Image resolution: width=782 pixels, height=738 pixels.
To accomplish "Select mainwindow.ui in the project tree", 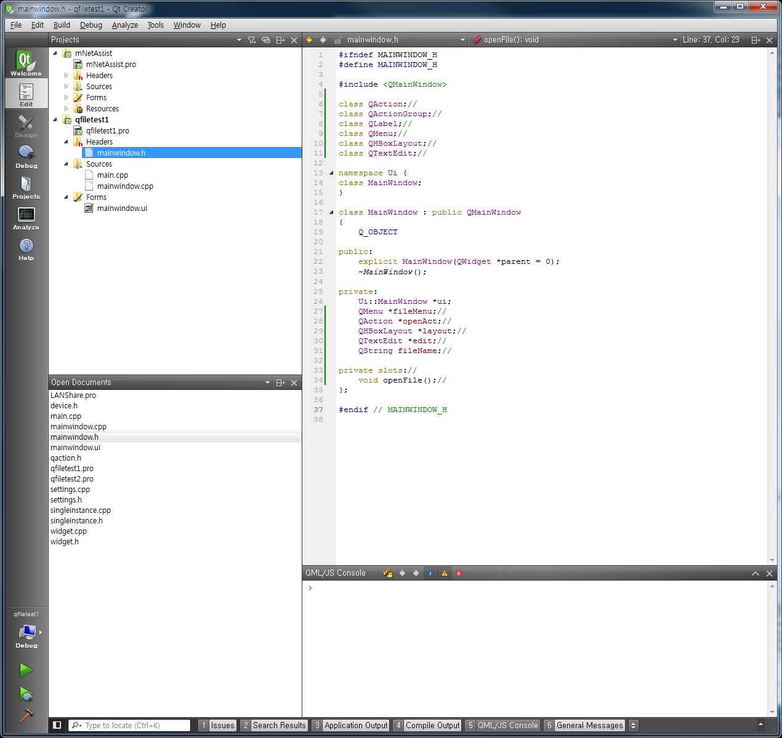I will tap(122, 208).
